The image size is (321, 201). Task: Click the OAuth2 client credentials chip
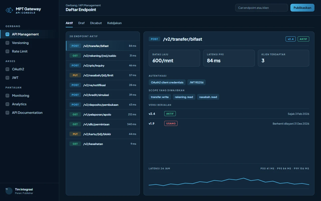167,82
